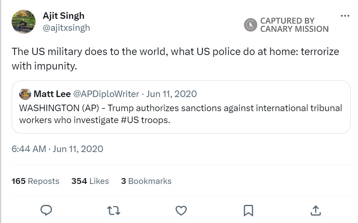
Task: Open the quoted AP tweet text
Action: [x=180, y=114]
